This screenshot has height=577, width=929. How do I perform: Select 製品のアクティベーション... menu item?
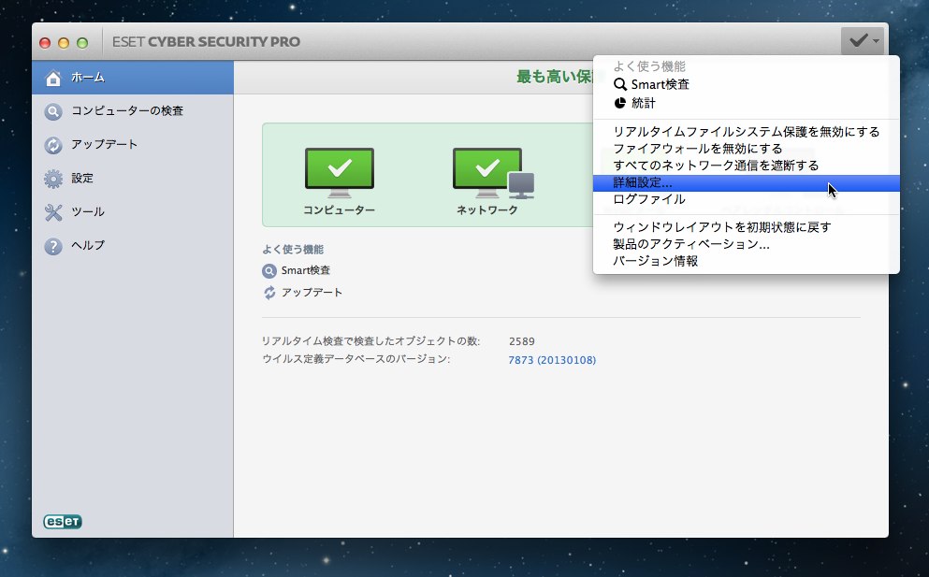pyautogui.click(x=746, y=244)
